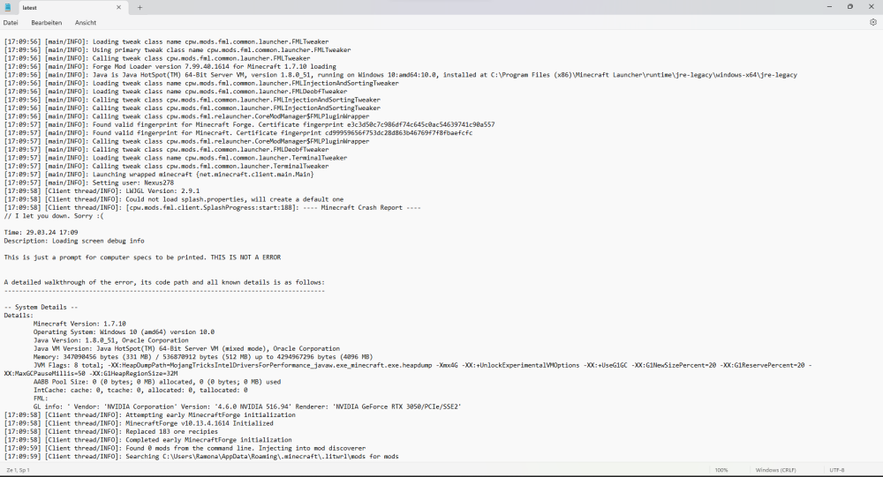Screen dimensions: 883x477
Task: Click the 'AABB Pool Size' line
Action: point(157,382)
